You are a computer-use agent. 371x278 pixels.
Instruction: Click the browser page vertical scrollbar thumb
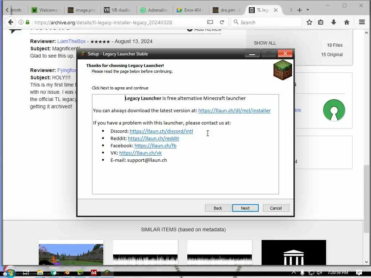(366, 199)
